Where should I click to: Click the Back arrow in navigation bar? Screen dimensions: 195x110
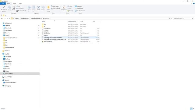(2, 18)
